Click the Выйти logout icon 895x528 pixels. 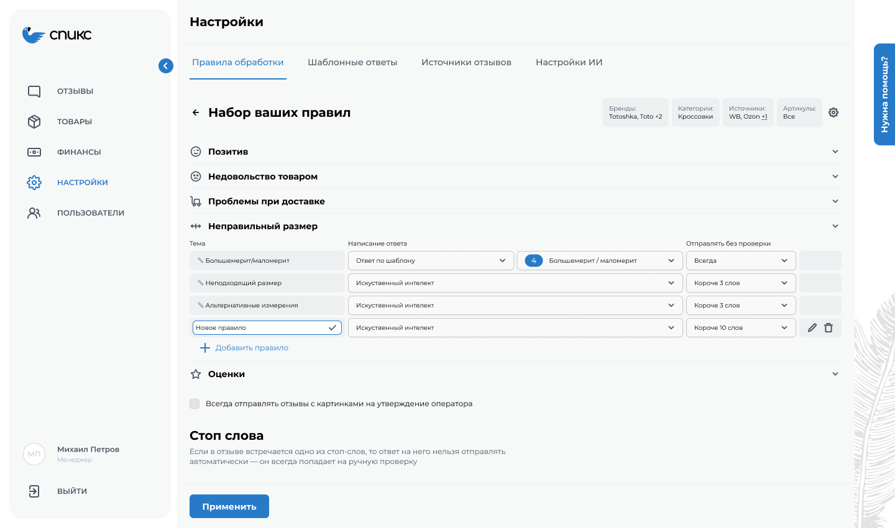click(x=34, y=491)
